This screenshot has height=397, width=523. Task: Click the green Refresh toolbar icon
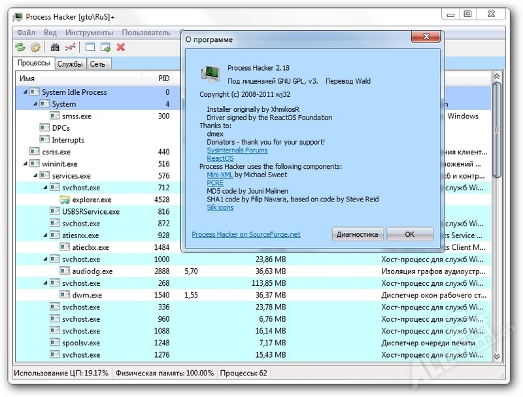[20, 47]
